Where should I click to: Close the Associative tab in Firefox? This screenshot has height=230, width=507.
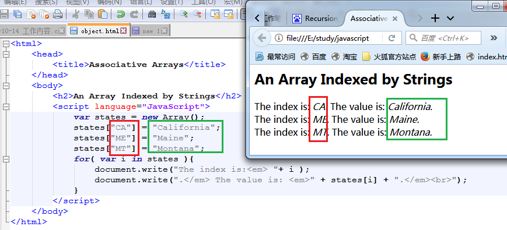pyautogui.click(x=394, y=19)
